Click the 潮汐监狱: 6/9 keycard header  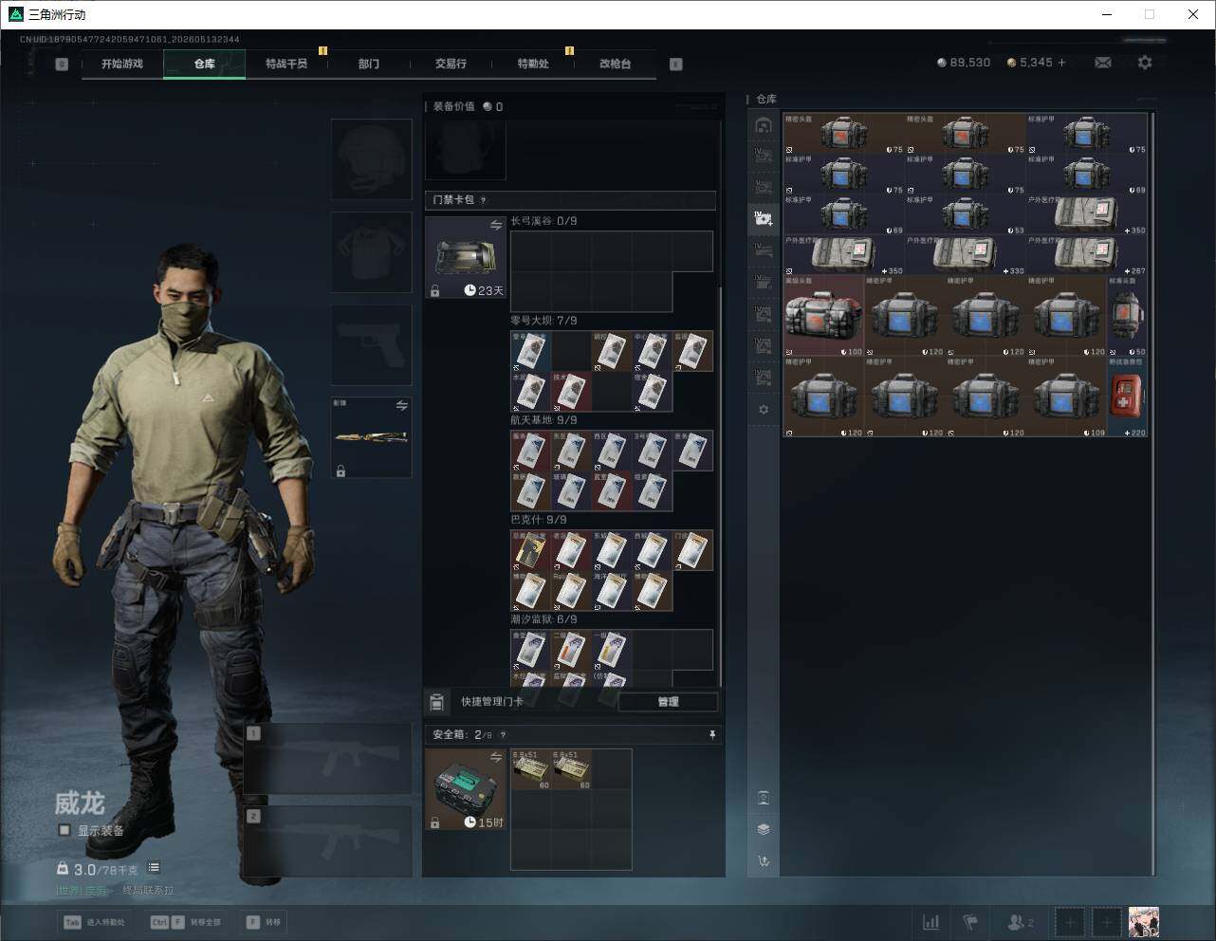pyautogui.click(x=544, y=619)
